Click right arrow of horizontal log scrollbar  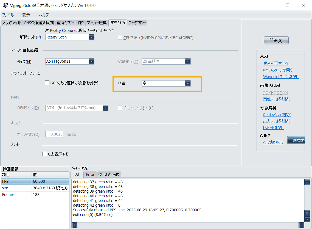(302, 225)
